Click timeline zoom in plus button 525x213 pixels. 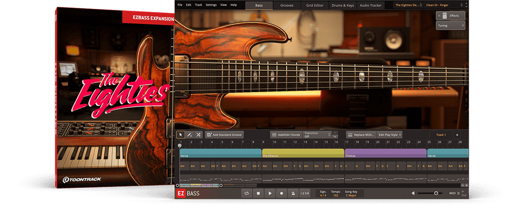[x=467, y=185]
